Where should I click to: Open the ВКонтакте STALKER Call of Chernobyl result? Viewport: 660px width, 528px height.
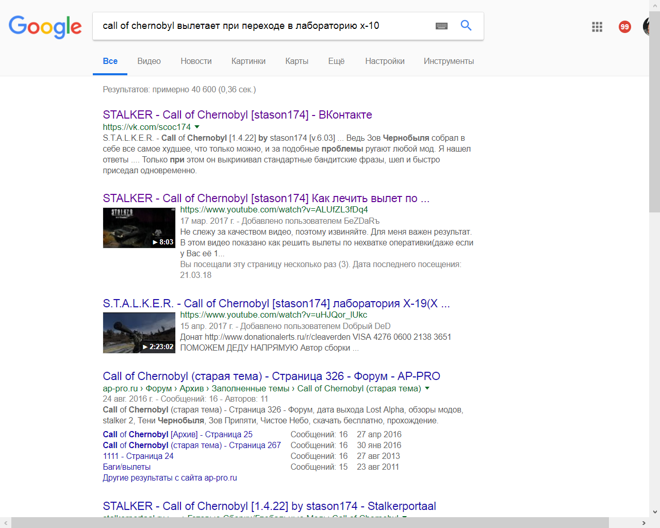tap(237, 115)
